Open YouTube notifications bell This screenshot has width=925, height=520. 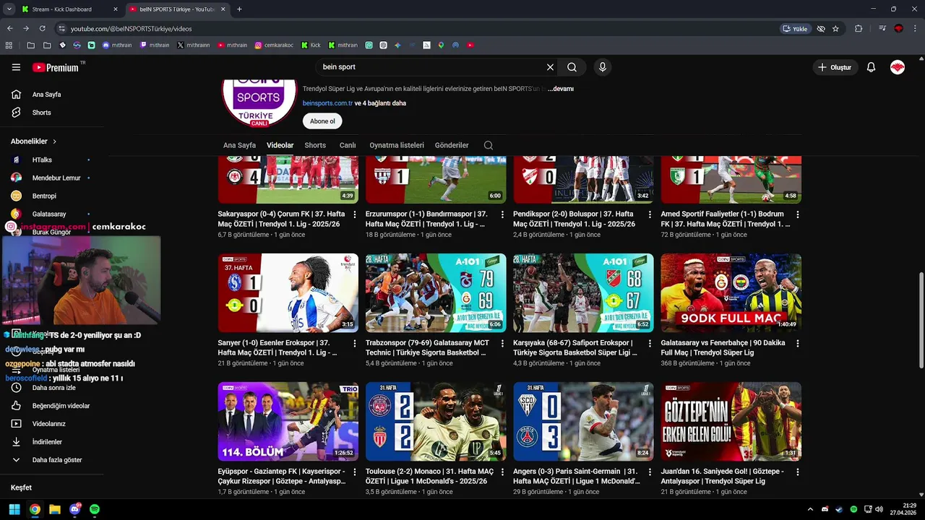(x=871, y=67)
